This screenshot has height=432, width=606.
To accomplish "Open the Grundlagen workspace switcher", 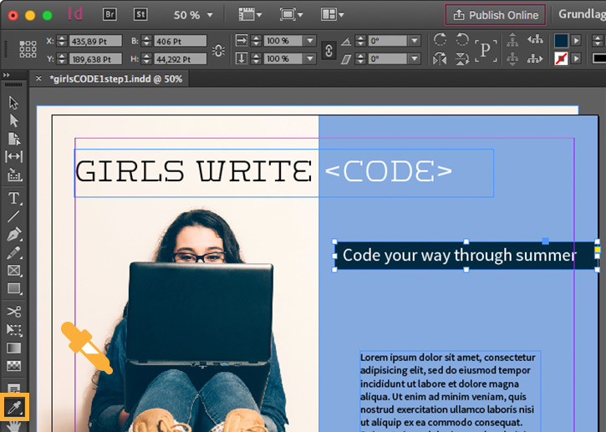I will 581,14.
